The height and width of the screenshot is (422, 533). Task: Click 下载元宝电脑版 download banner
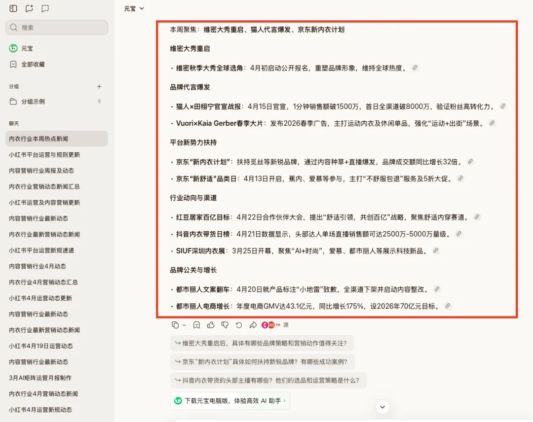pyautogui.click(x=230, y=401)
